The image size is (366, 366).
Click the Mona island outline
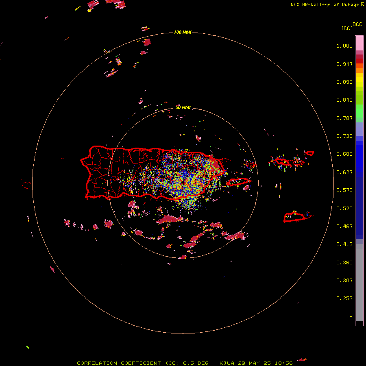click(26, 185)
